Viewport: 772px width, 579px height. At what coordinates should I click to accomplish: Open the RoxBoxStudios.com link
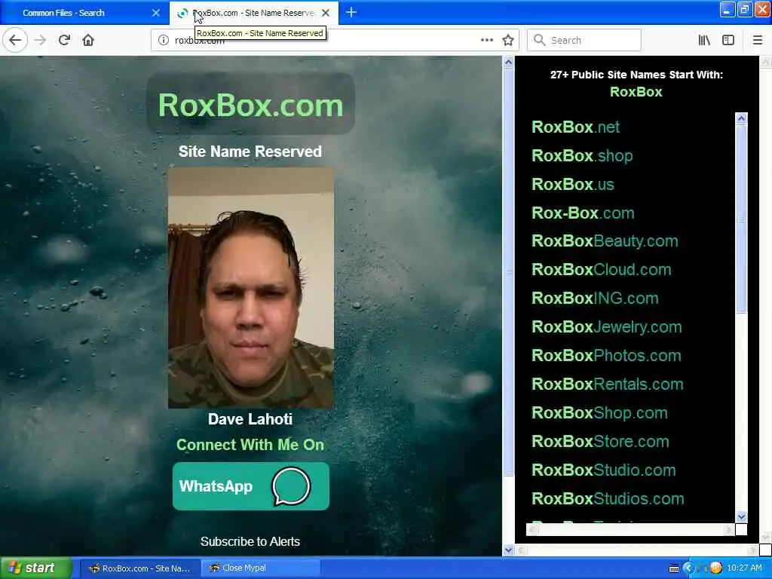click(x=608, y=498)
